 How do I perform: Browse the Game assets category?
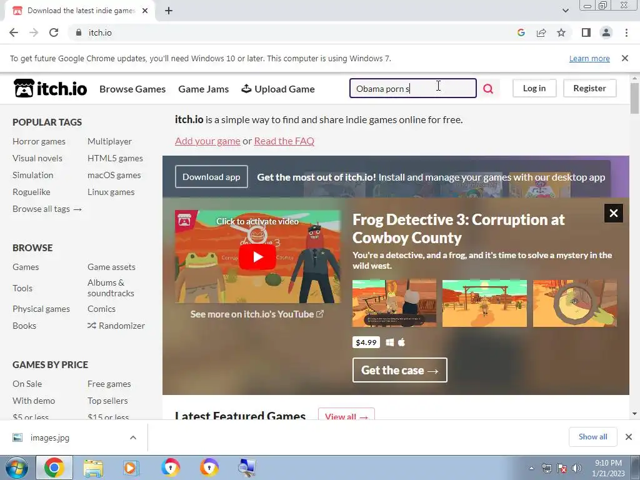tap(111, 267)
